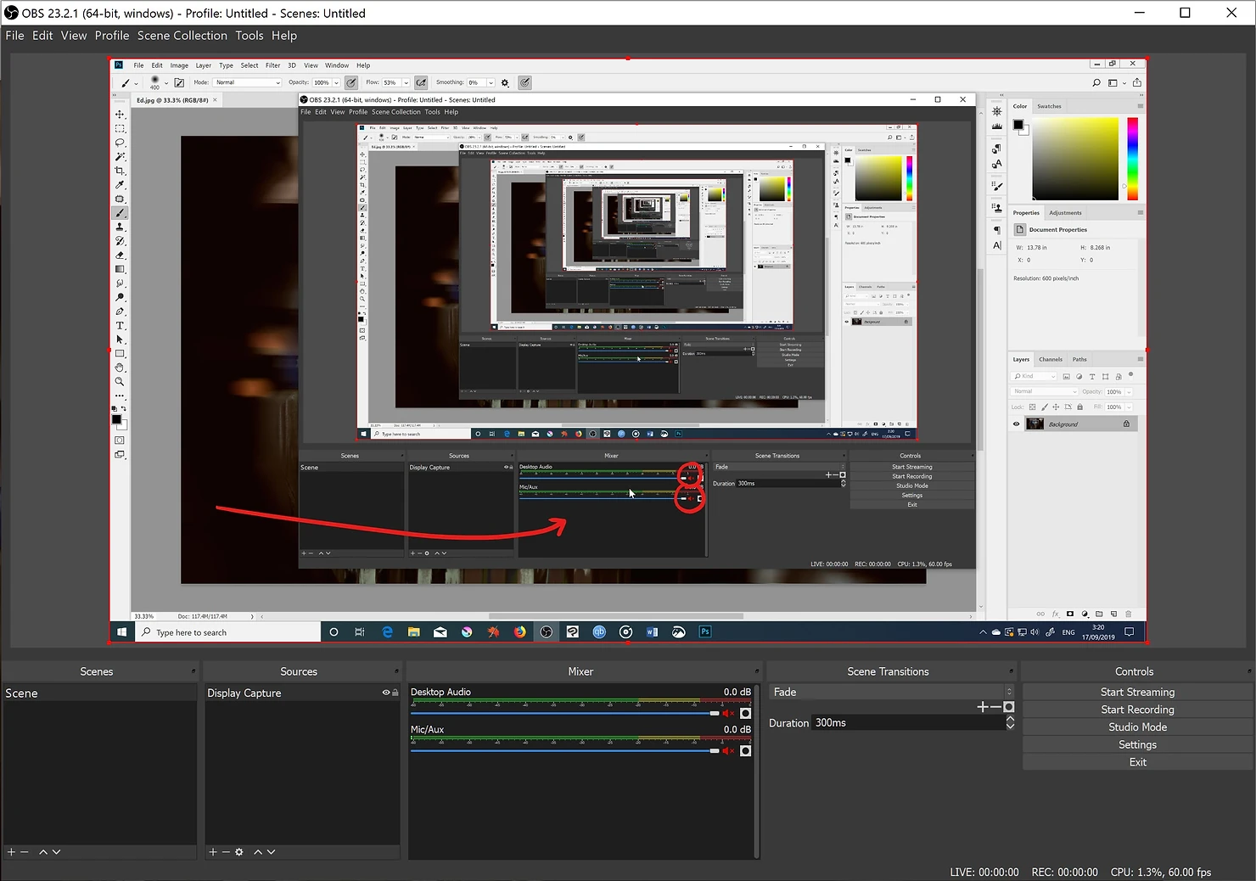Image resolution: width=1256 pixels, height=881 pixels.
Task: Select the Move tool in outermost Photoshop window
Action: (120, 115)
